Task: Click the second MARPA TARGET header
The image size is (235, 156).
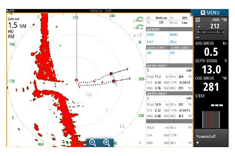Action: [169, 94]
